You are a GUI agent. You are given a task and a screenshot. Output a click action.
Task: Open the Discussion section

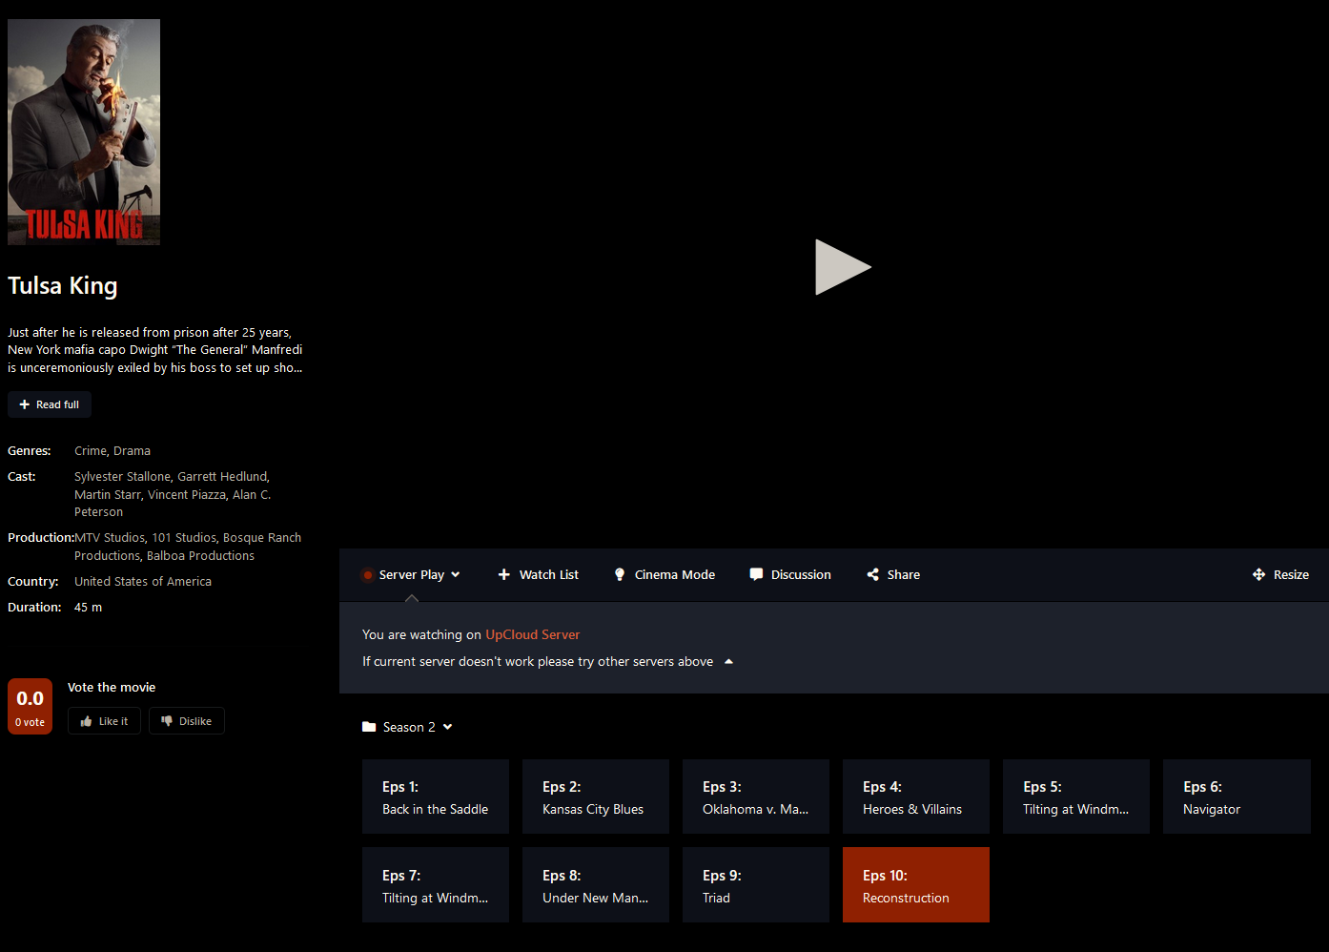[x=790, y=574]
